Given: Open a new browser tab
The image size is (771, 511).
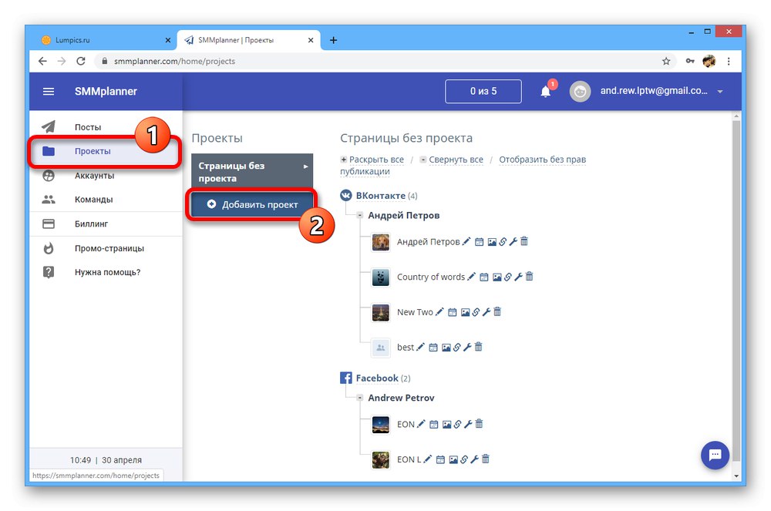Looking at the screenshot, I should click(333, 40).
